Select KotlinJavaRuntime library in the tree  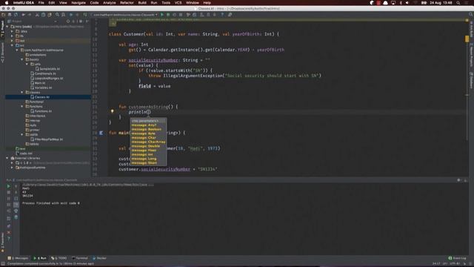point(30,168)
